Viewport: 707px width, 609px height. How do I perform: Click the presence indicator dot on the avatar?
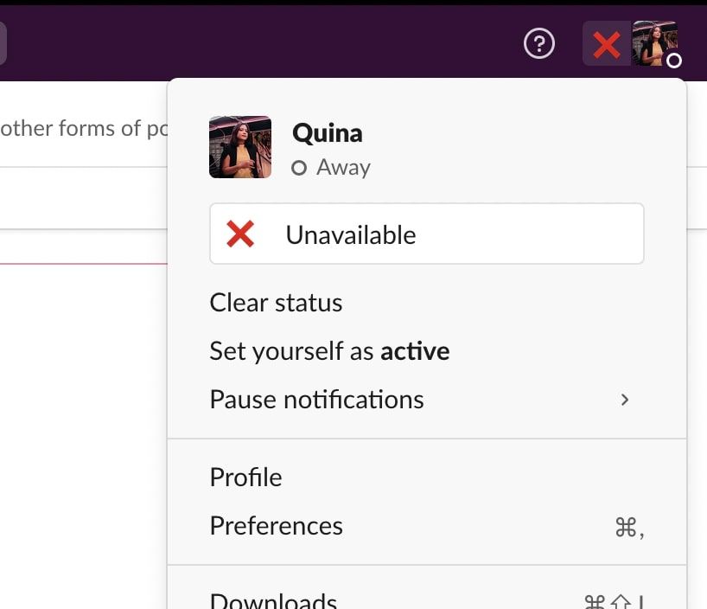[673, 62]
